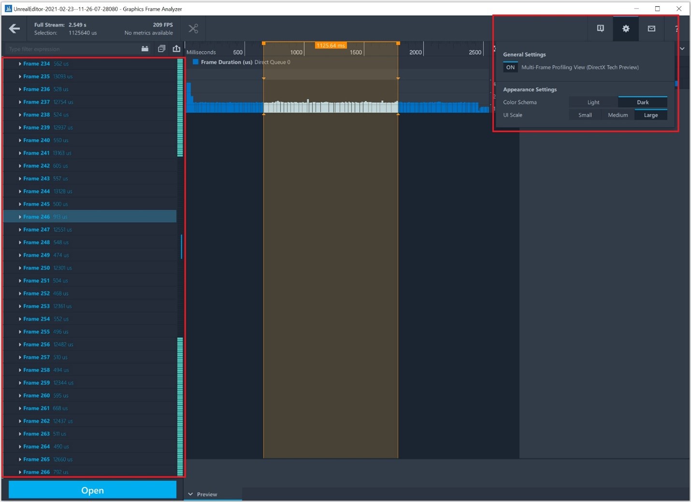The height and width of the screenshot is (502, 691).
Task: Click the envelope feedback icon
Action: click(651, 28)
